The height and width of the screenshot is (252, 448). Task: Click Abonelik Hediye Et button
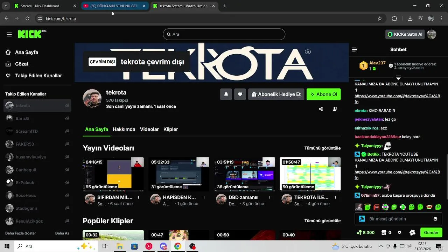(x=276, y=94)
